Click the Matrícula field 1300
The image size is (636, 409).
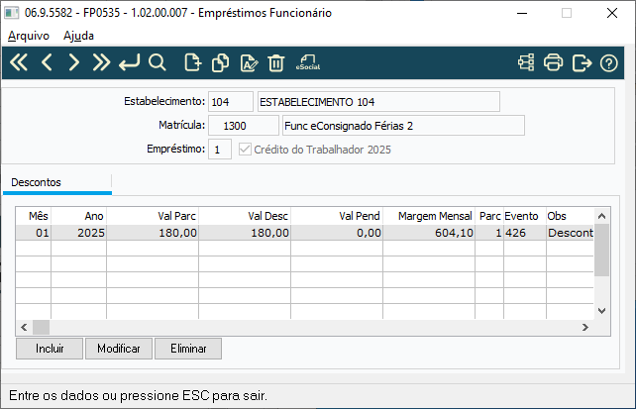(x=244, y=126)
